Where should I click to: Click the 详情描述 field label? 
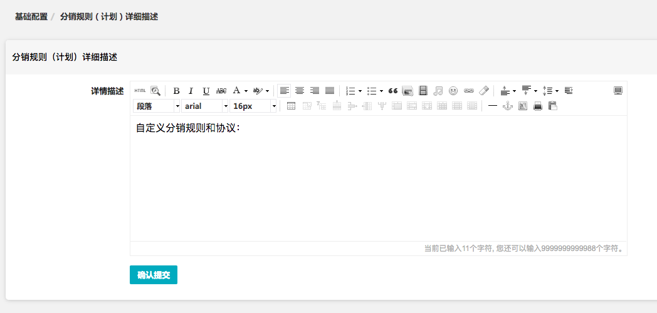click(x=108, y=91)
